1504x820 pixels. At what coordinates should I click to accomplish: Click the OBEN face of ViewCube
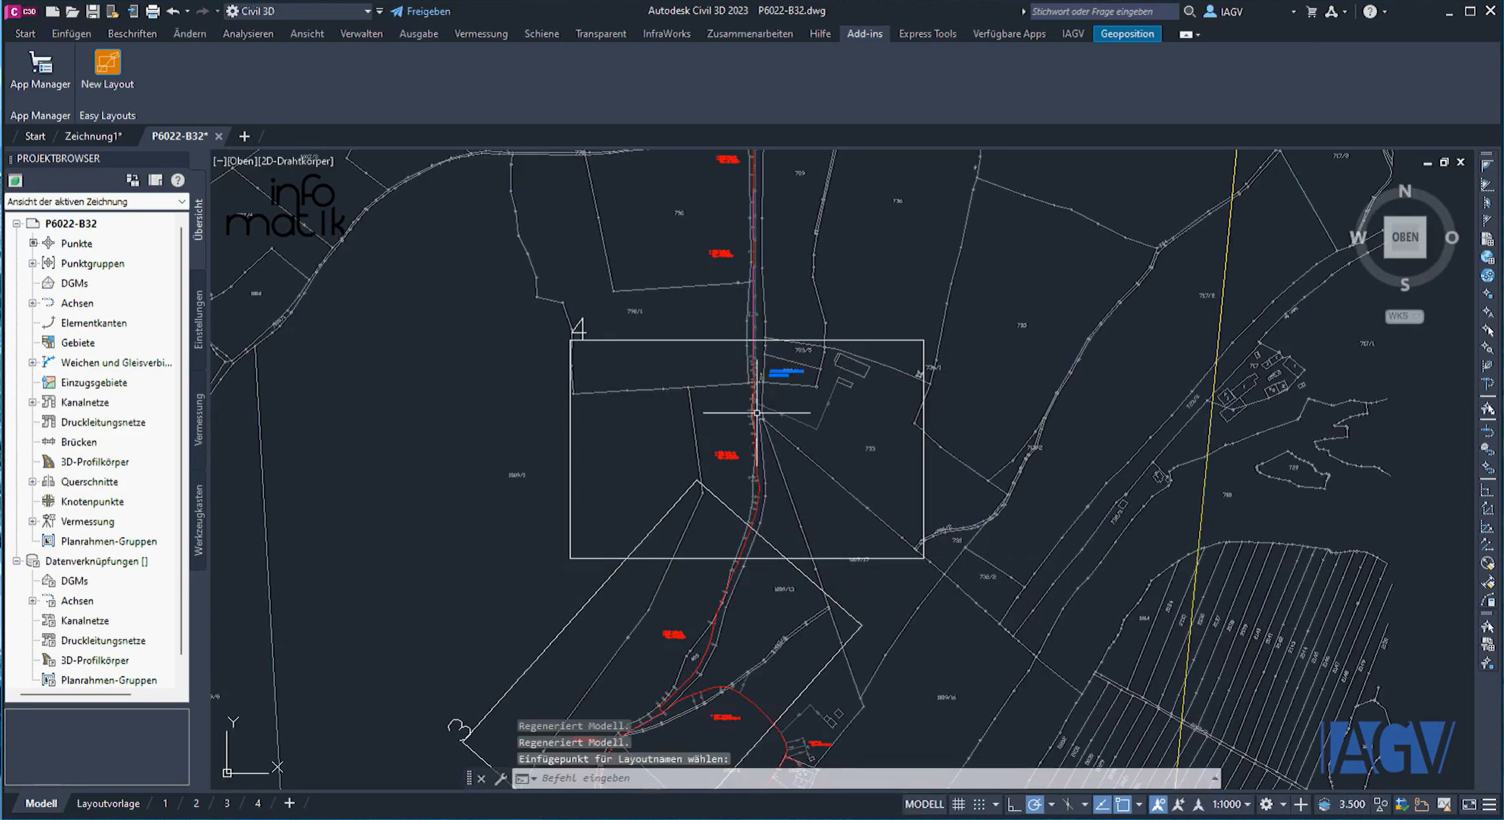[1405, 238]
